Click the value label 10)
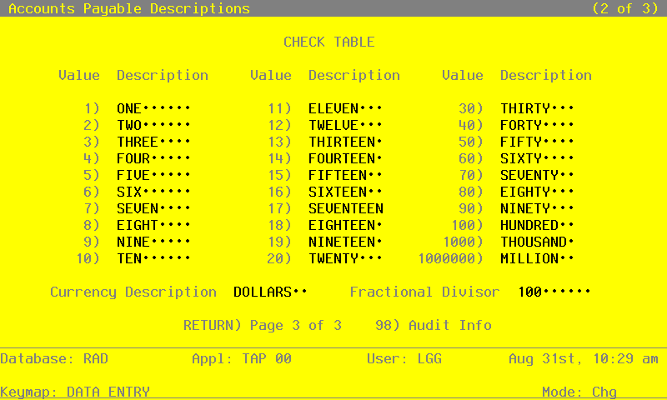This screenshot has width=667, height=400. pyautogui.click(x=88, y=258)
